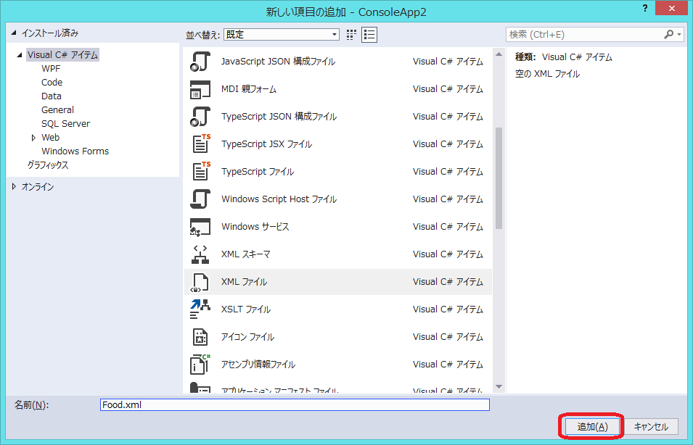This screenshot has width=693, height=445.
Task: Select the JavaScript JSON 構成ファイル name
Action: 278,62
